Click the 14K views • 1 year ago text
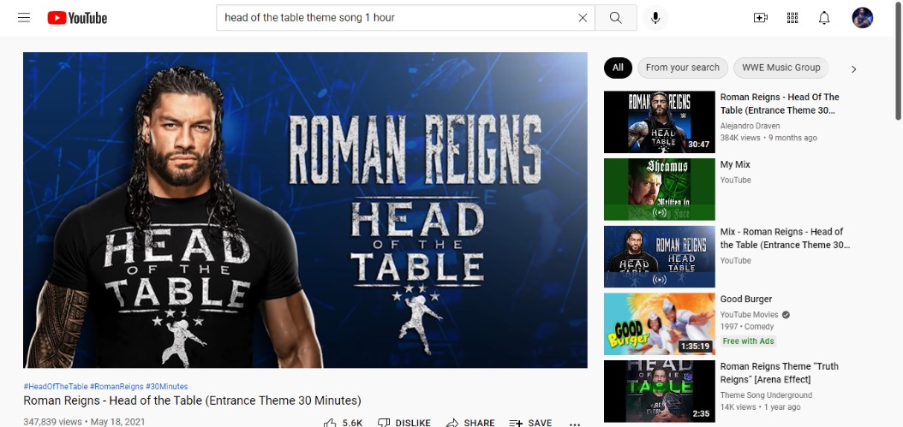 click(760, 406)
